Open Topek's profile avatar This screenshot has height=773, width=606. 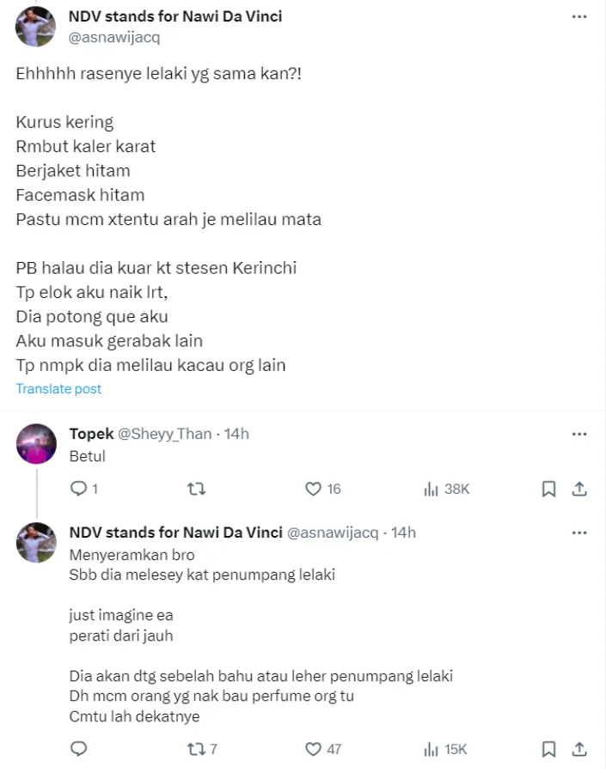pyautogui.click(x=36, y=444)
